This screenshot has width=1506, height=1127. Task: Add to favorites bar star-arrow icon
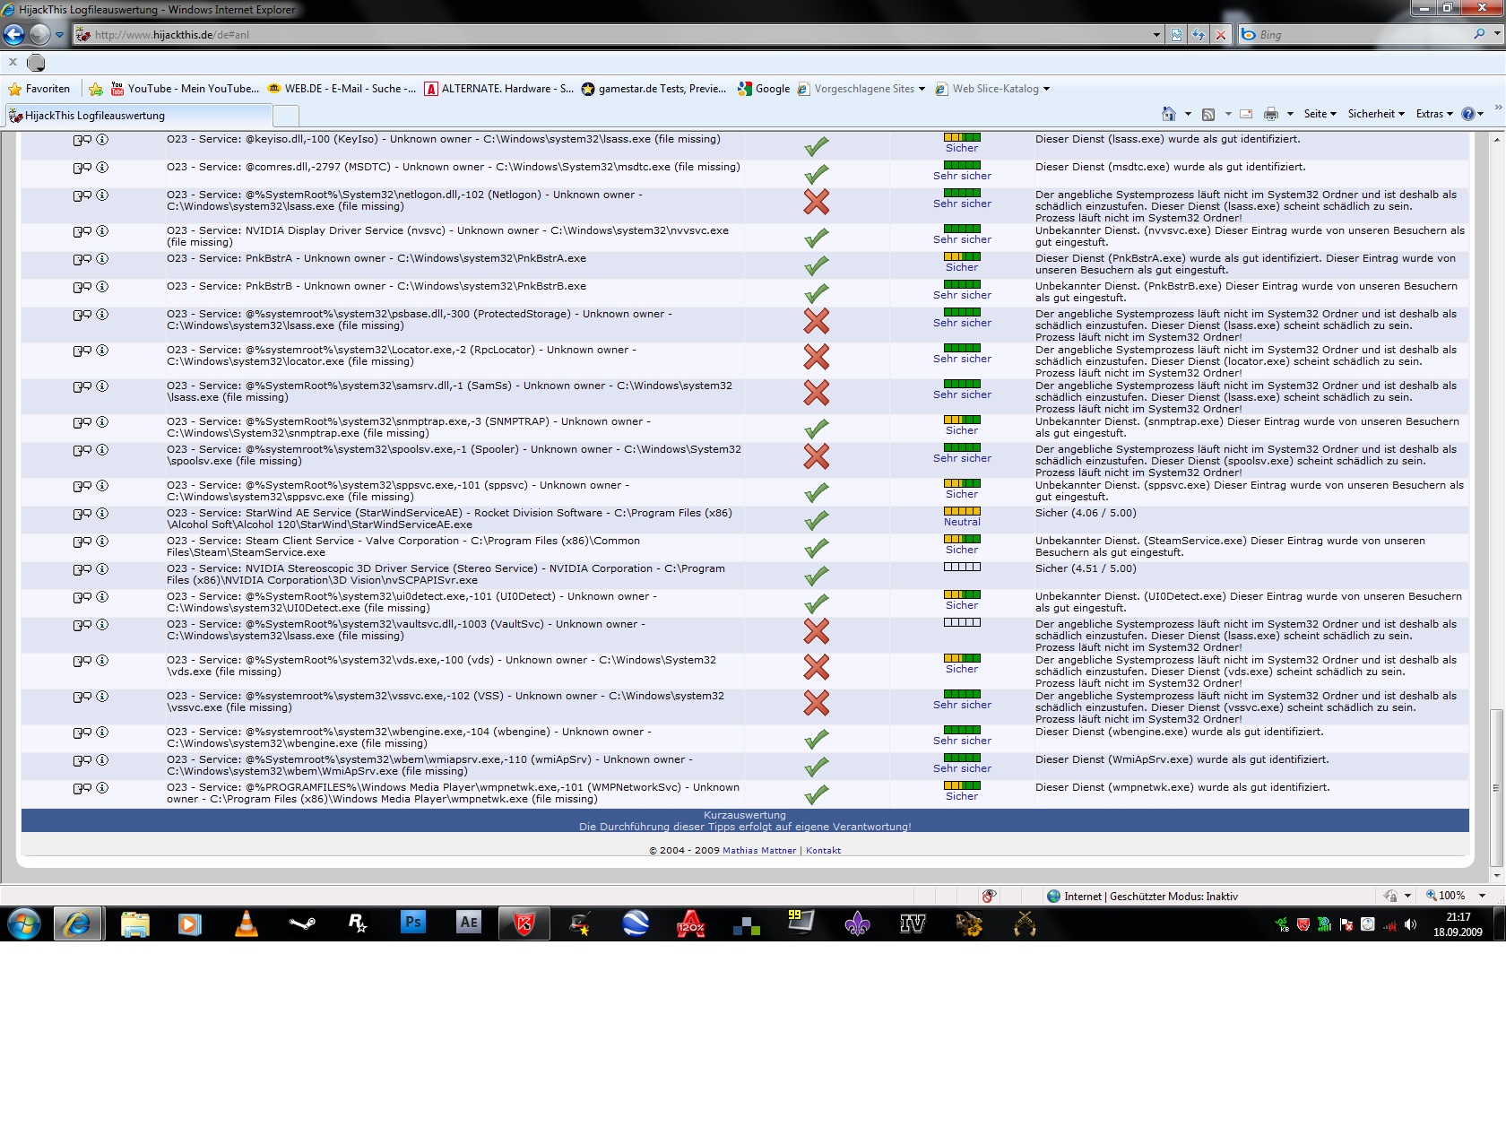(x=96, y=89)
